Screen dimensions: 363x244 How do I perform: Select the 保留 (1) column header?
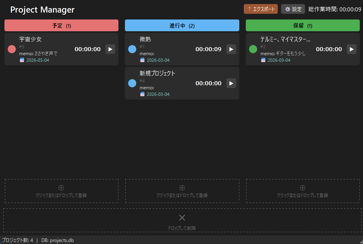[x=303, y=26]
